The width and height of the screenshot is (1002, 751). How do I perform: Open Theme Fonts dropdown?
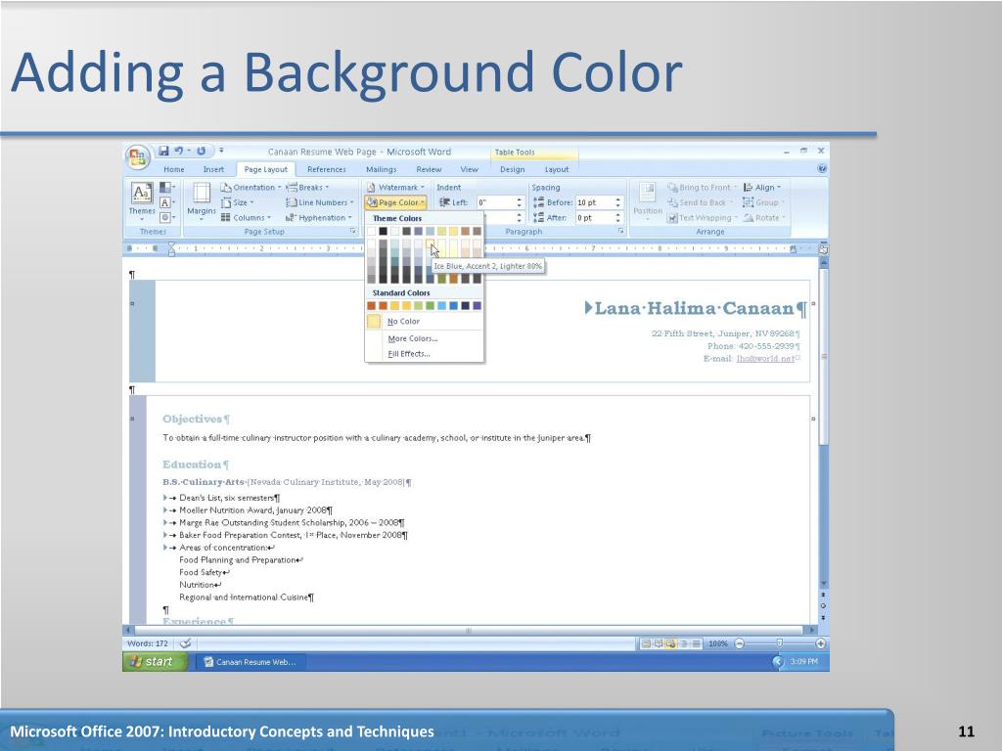pyautogui.click(x=166, y=202)
